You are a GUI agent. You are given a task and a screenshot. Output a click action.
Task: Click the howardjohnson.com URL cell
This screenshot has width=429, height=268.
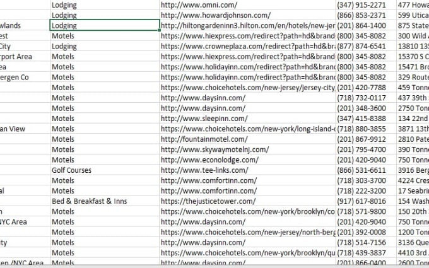(247, 15)
